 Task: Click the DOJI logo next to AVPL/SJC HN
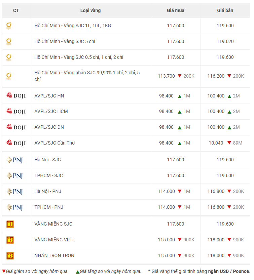click(16, 96)
